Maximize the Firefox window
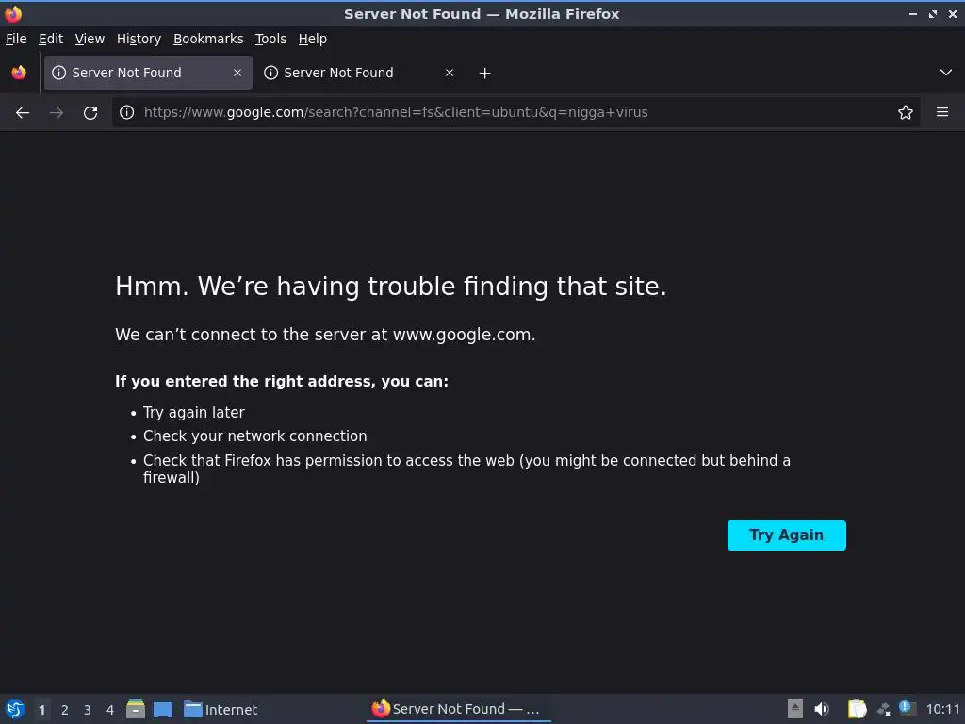Screen dimensions: 965x724 [x=933, y=13]
